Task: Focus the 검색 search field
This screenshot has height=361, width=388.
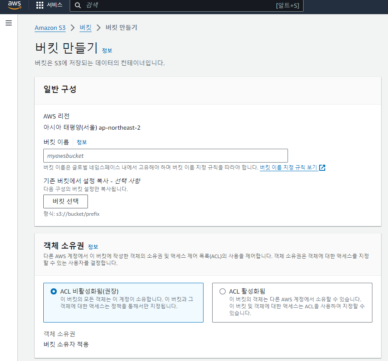Action: pyautogui.click(x=187, y=6)
